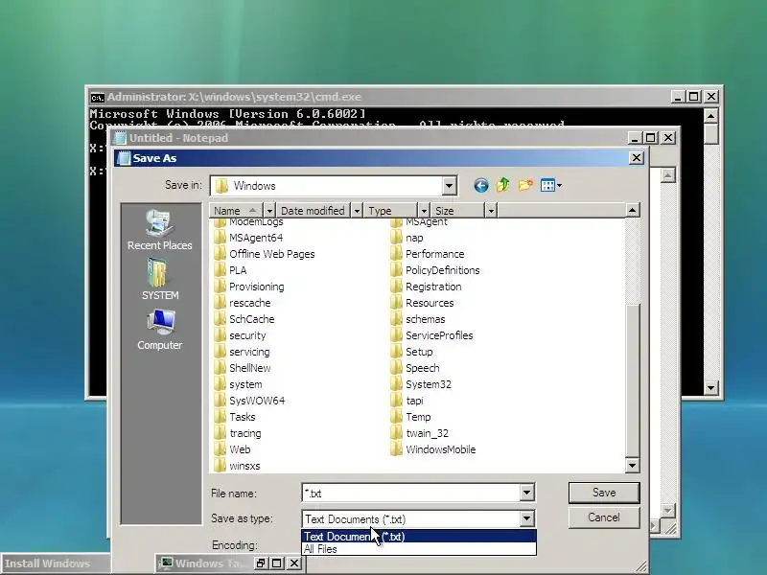This screenshot has width=767, height=575.
Task: Select the Offline Web Pages folder
Action: point(265,254)
